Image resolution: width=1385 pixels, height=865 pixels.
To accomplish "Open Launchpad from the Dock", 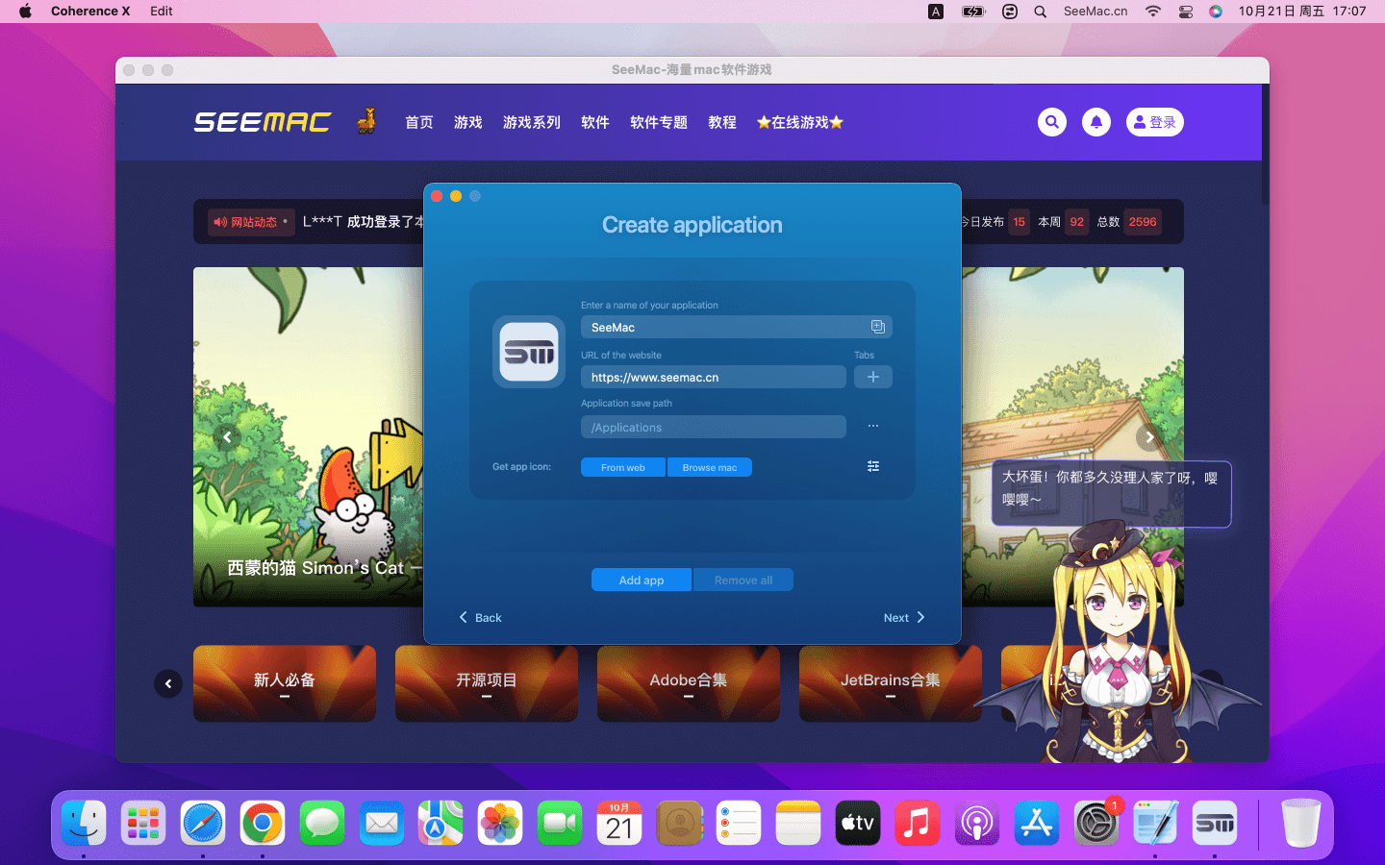I will tap(143, 824).
